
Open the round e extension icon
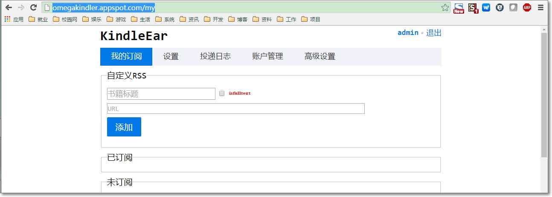point(500,7)
